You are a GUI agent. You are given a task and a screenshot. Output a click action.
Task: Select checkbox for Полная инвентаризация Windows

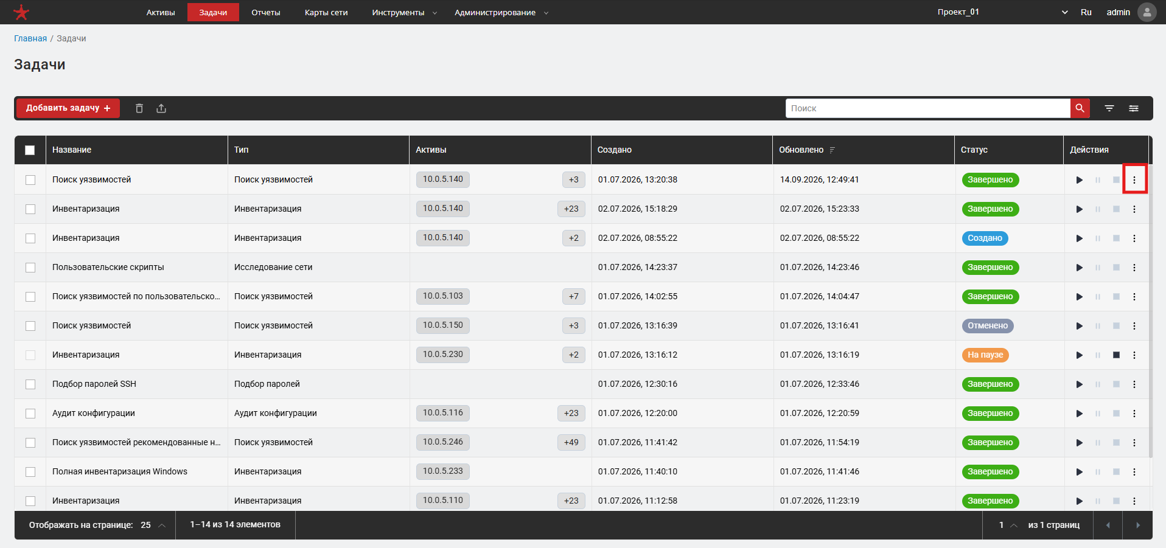tap(30, 472)
